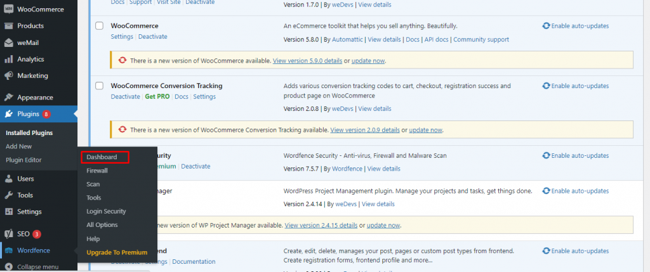Click the weMail envelope icon
650x272 pixels.
pos(9,43)
